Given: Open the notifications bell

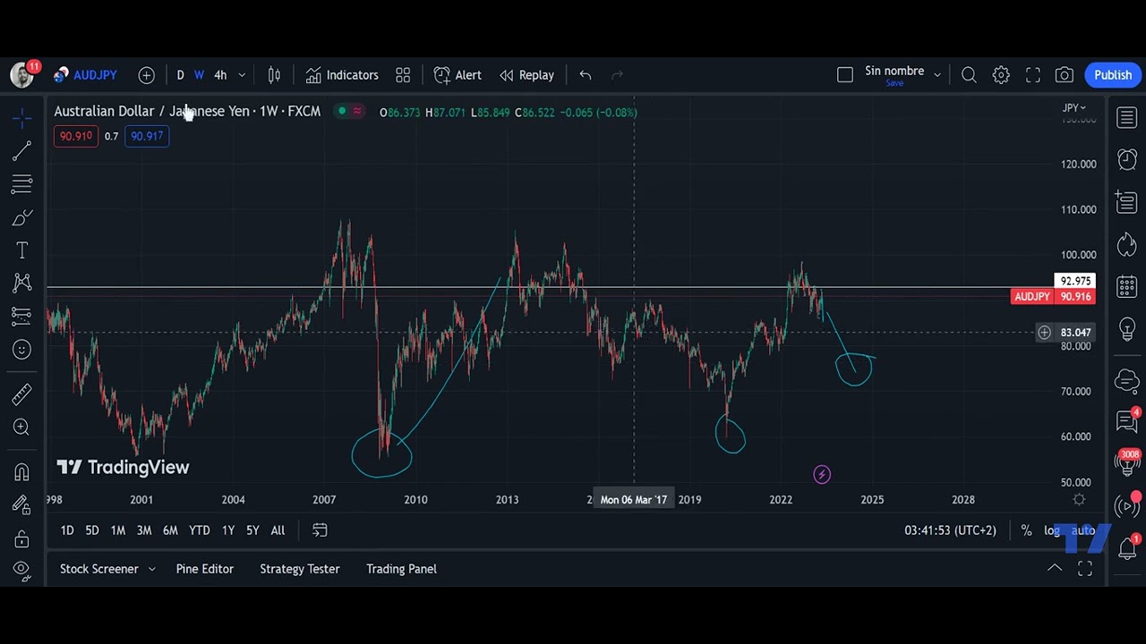Looking at the screenshot, I should pyautogui.click(x=1127, y=547).
